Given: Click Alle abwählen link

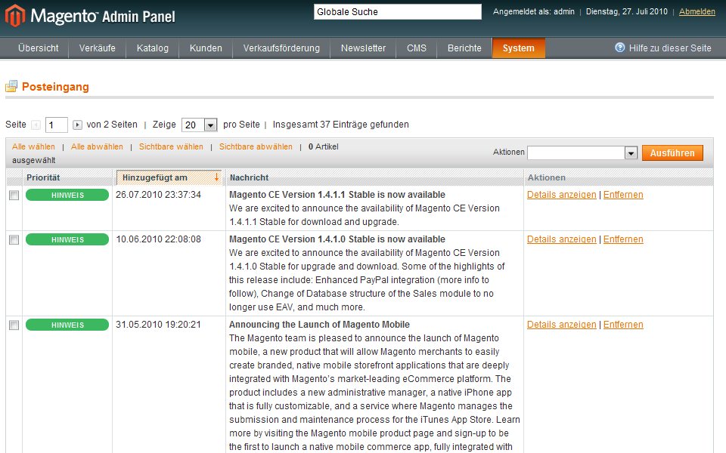Looking at the screenshot, I should click(97, 146).
